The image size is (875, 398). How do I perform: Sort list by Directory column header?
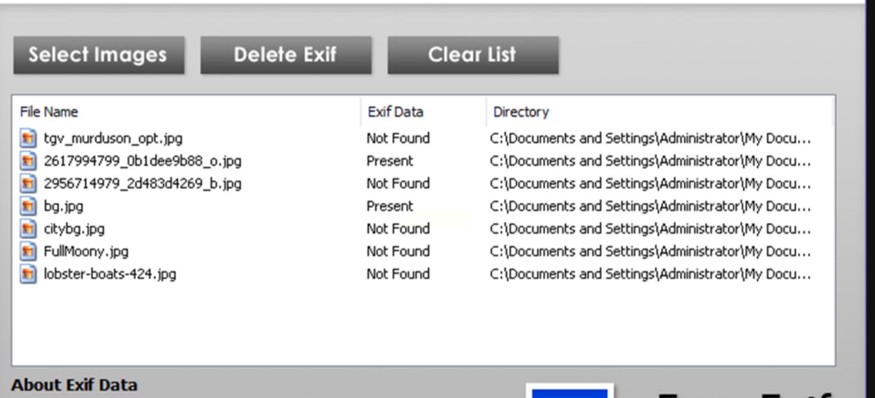521,112
